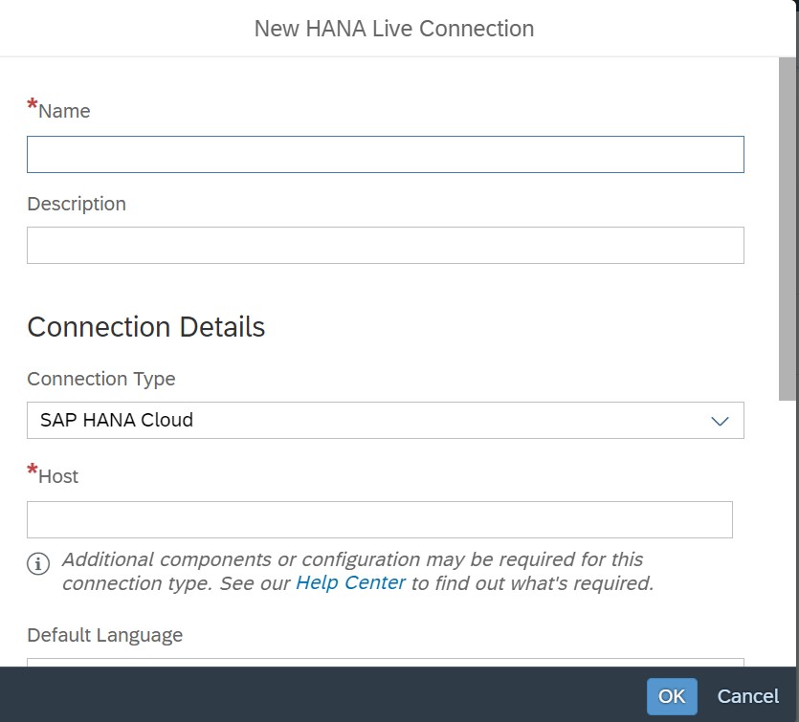Click the scrollbar track below the thumb

pyautogui.click(x=788, y=532)
